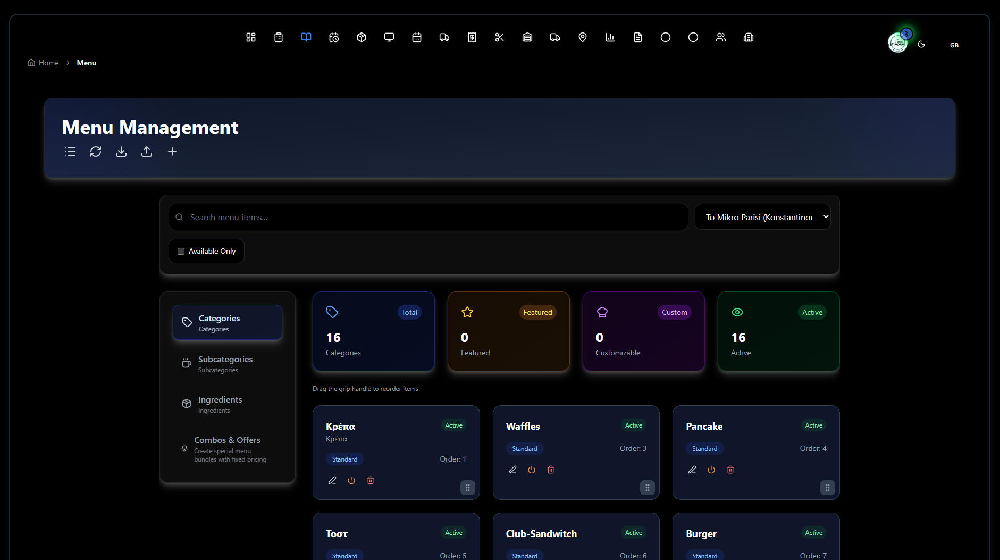The image size is (1000, 560).
Task: Open the restaurant selector showing To Mikro Parisi
Action: (x=762, y=216)
